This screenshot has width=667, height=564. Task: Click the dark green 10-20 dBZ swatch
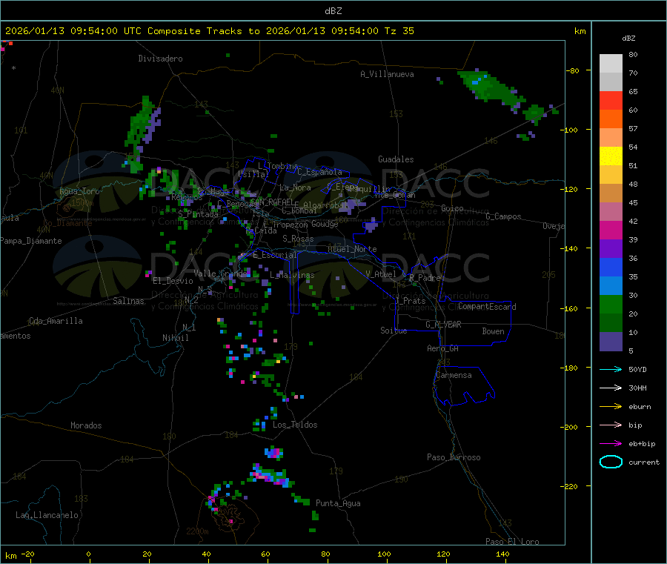pyautogui.click(x=611, y=323)
